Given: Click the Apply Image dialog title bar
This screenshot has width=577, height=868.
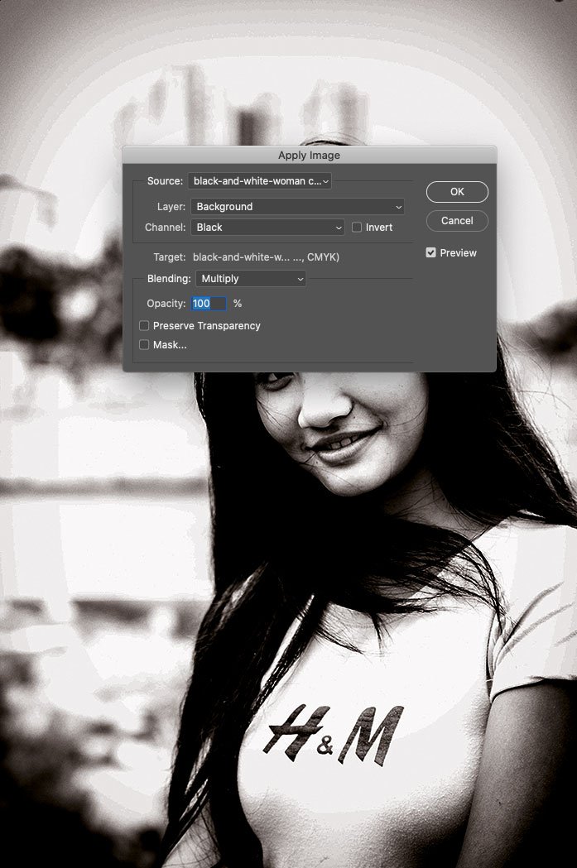Looking at the screenshot, I should point(309,155).
